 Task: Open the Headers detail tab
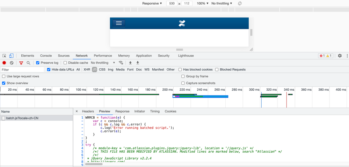[88, 111]
